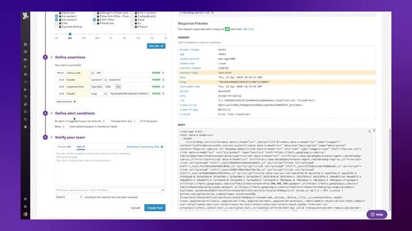Click the Retry times input field
The width and height of the screenshot is (412, 231).
click(65, 126)
